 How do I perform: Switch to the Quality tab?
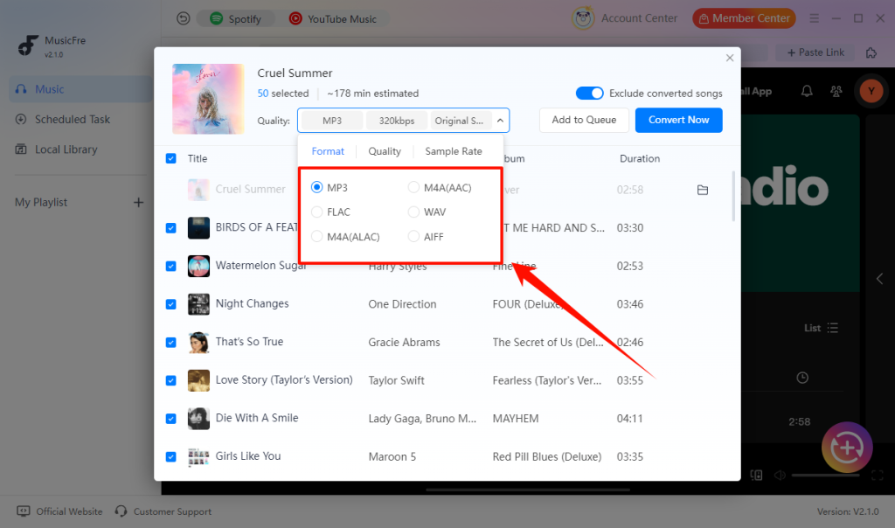pos(385,151)
